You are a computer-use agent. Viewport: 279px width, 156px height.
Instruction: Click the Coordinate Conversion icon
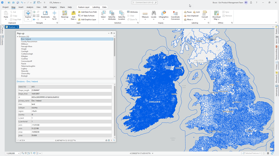[175, 15]
